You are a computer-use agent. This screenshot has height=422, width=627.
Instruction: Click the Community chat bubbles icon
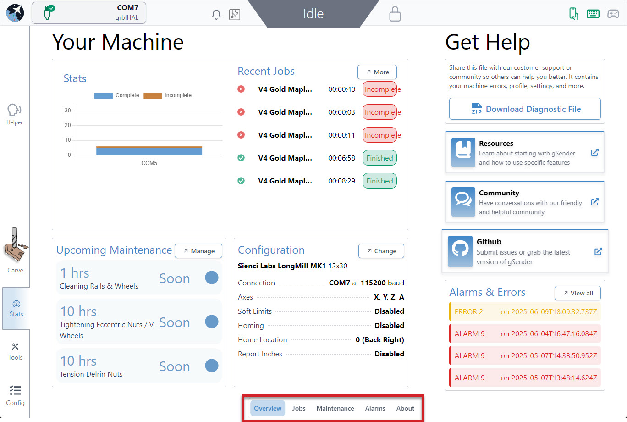(x=463, y=202)
